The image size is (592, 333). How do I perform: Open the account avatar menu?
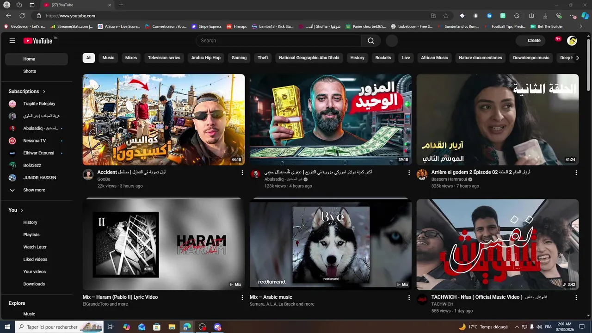(572, 41)
